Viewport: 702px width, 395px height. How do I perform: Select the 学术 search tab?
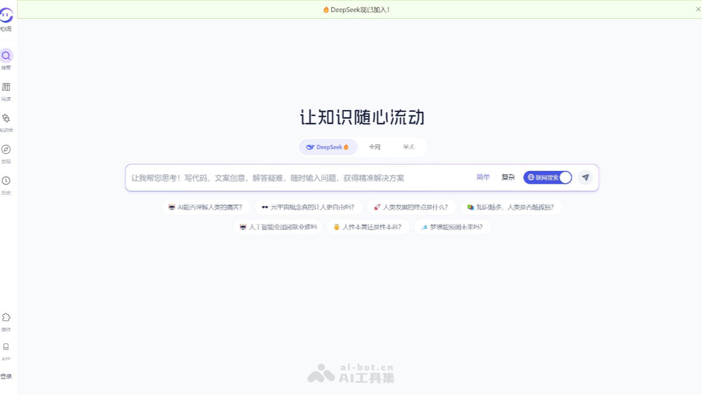409,147
